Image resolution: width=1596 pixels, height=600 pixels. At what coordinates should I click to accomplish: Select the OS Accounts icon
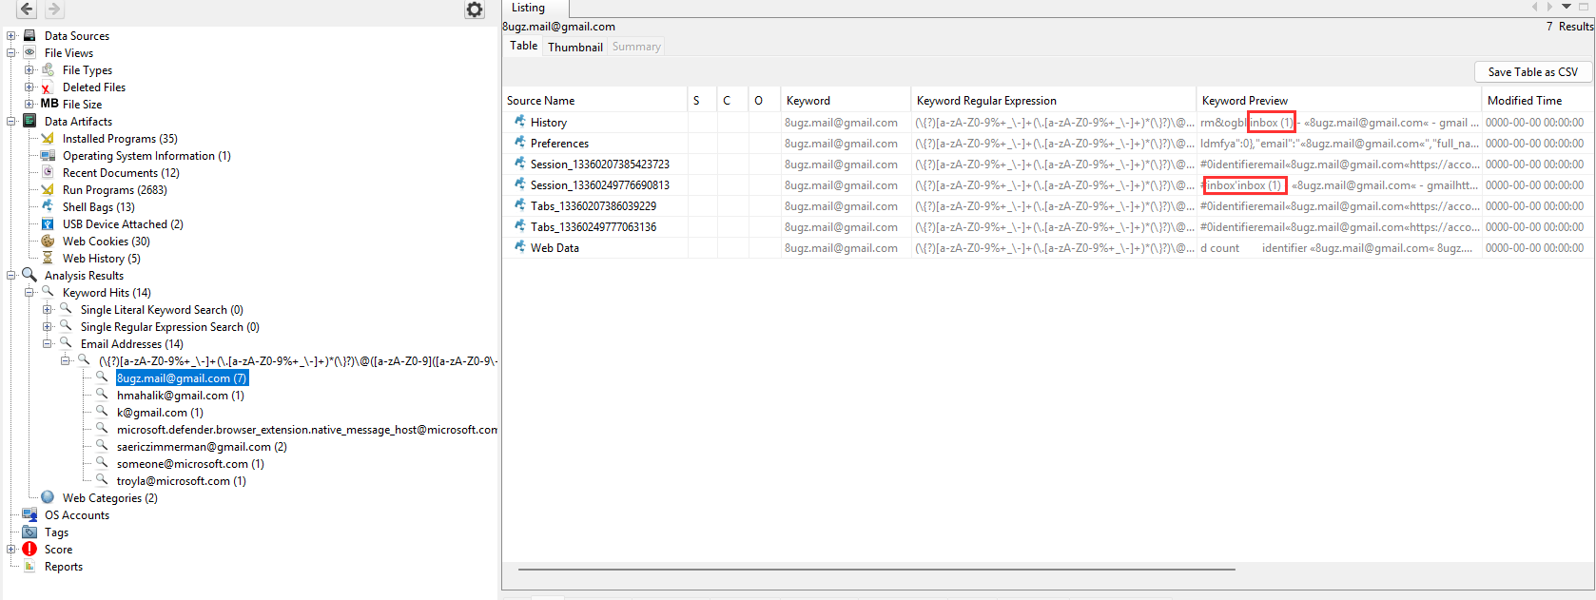coord(29,515)
